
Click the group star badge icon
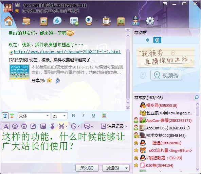pos(17,11)
